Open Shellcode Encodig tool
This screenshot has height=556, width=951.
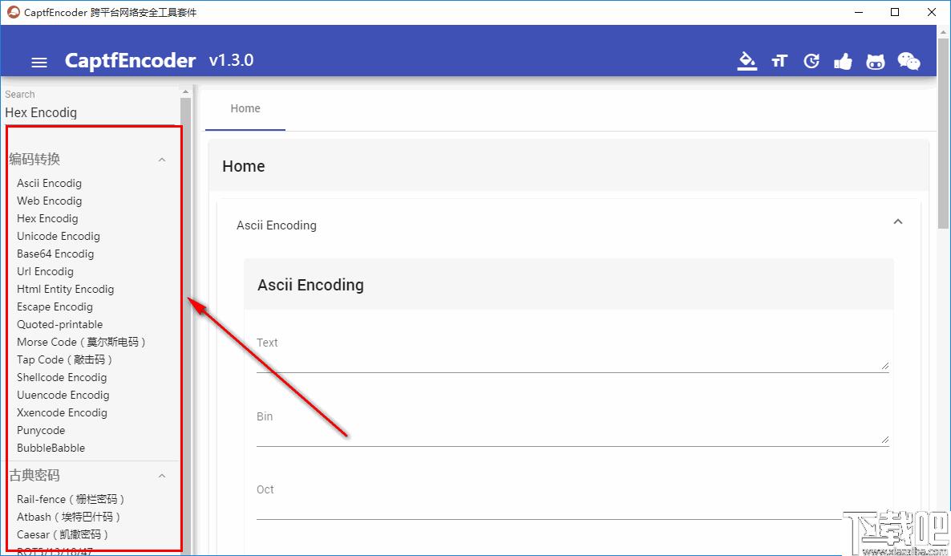[62, 377]
